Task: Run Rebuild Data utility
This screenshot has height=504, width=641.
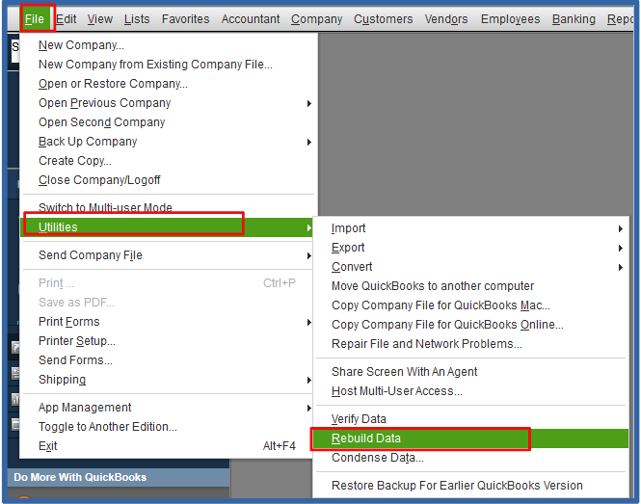Action: point(471,438)
